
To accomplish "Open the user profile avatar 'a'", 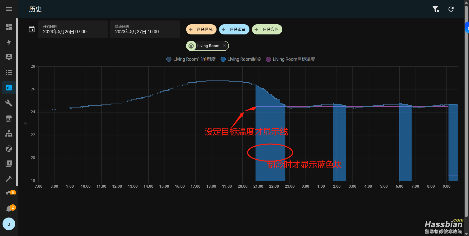I will click(9, 224).
